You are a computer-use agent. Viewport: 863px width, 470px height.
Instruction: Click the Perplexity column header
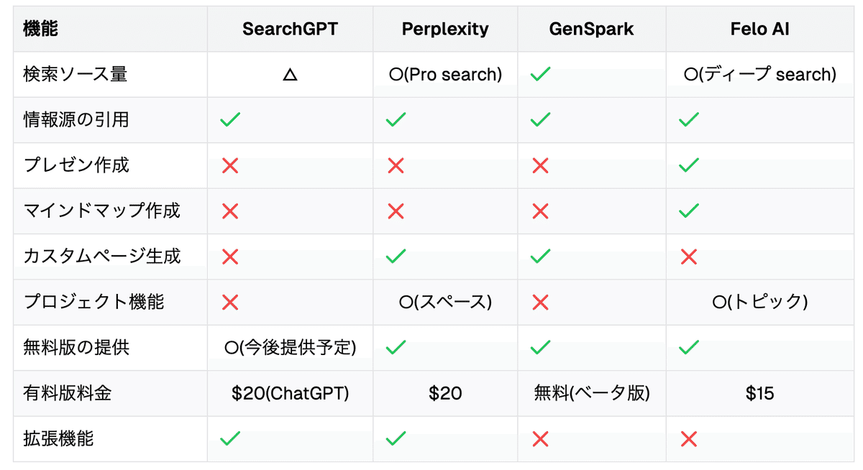445,29
